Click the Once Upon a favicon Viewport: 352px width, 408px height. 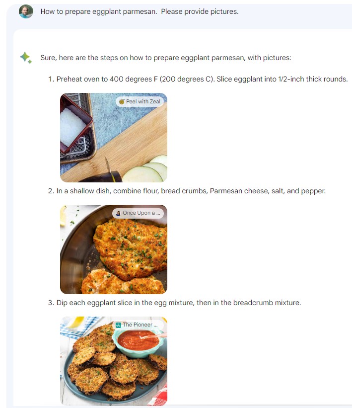pos(118,213)
